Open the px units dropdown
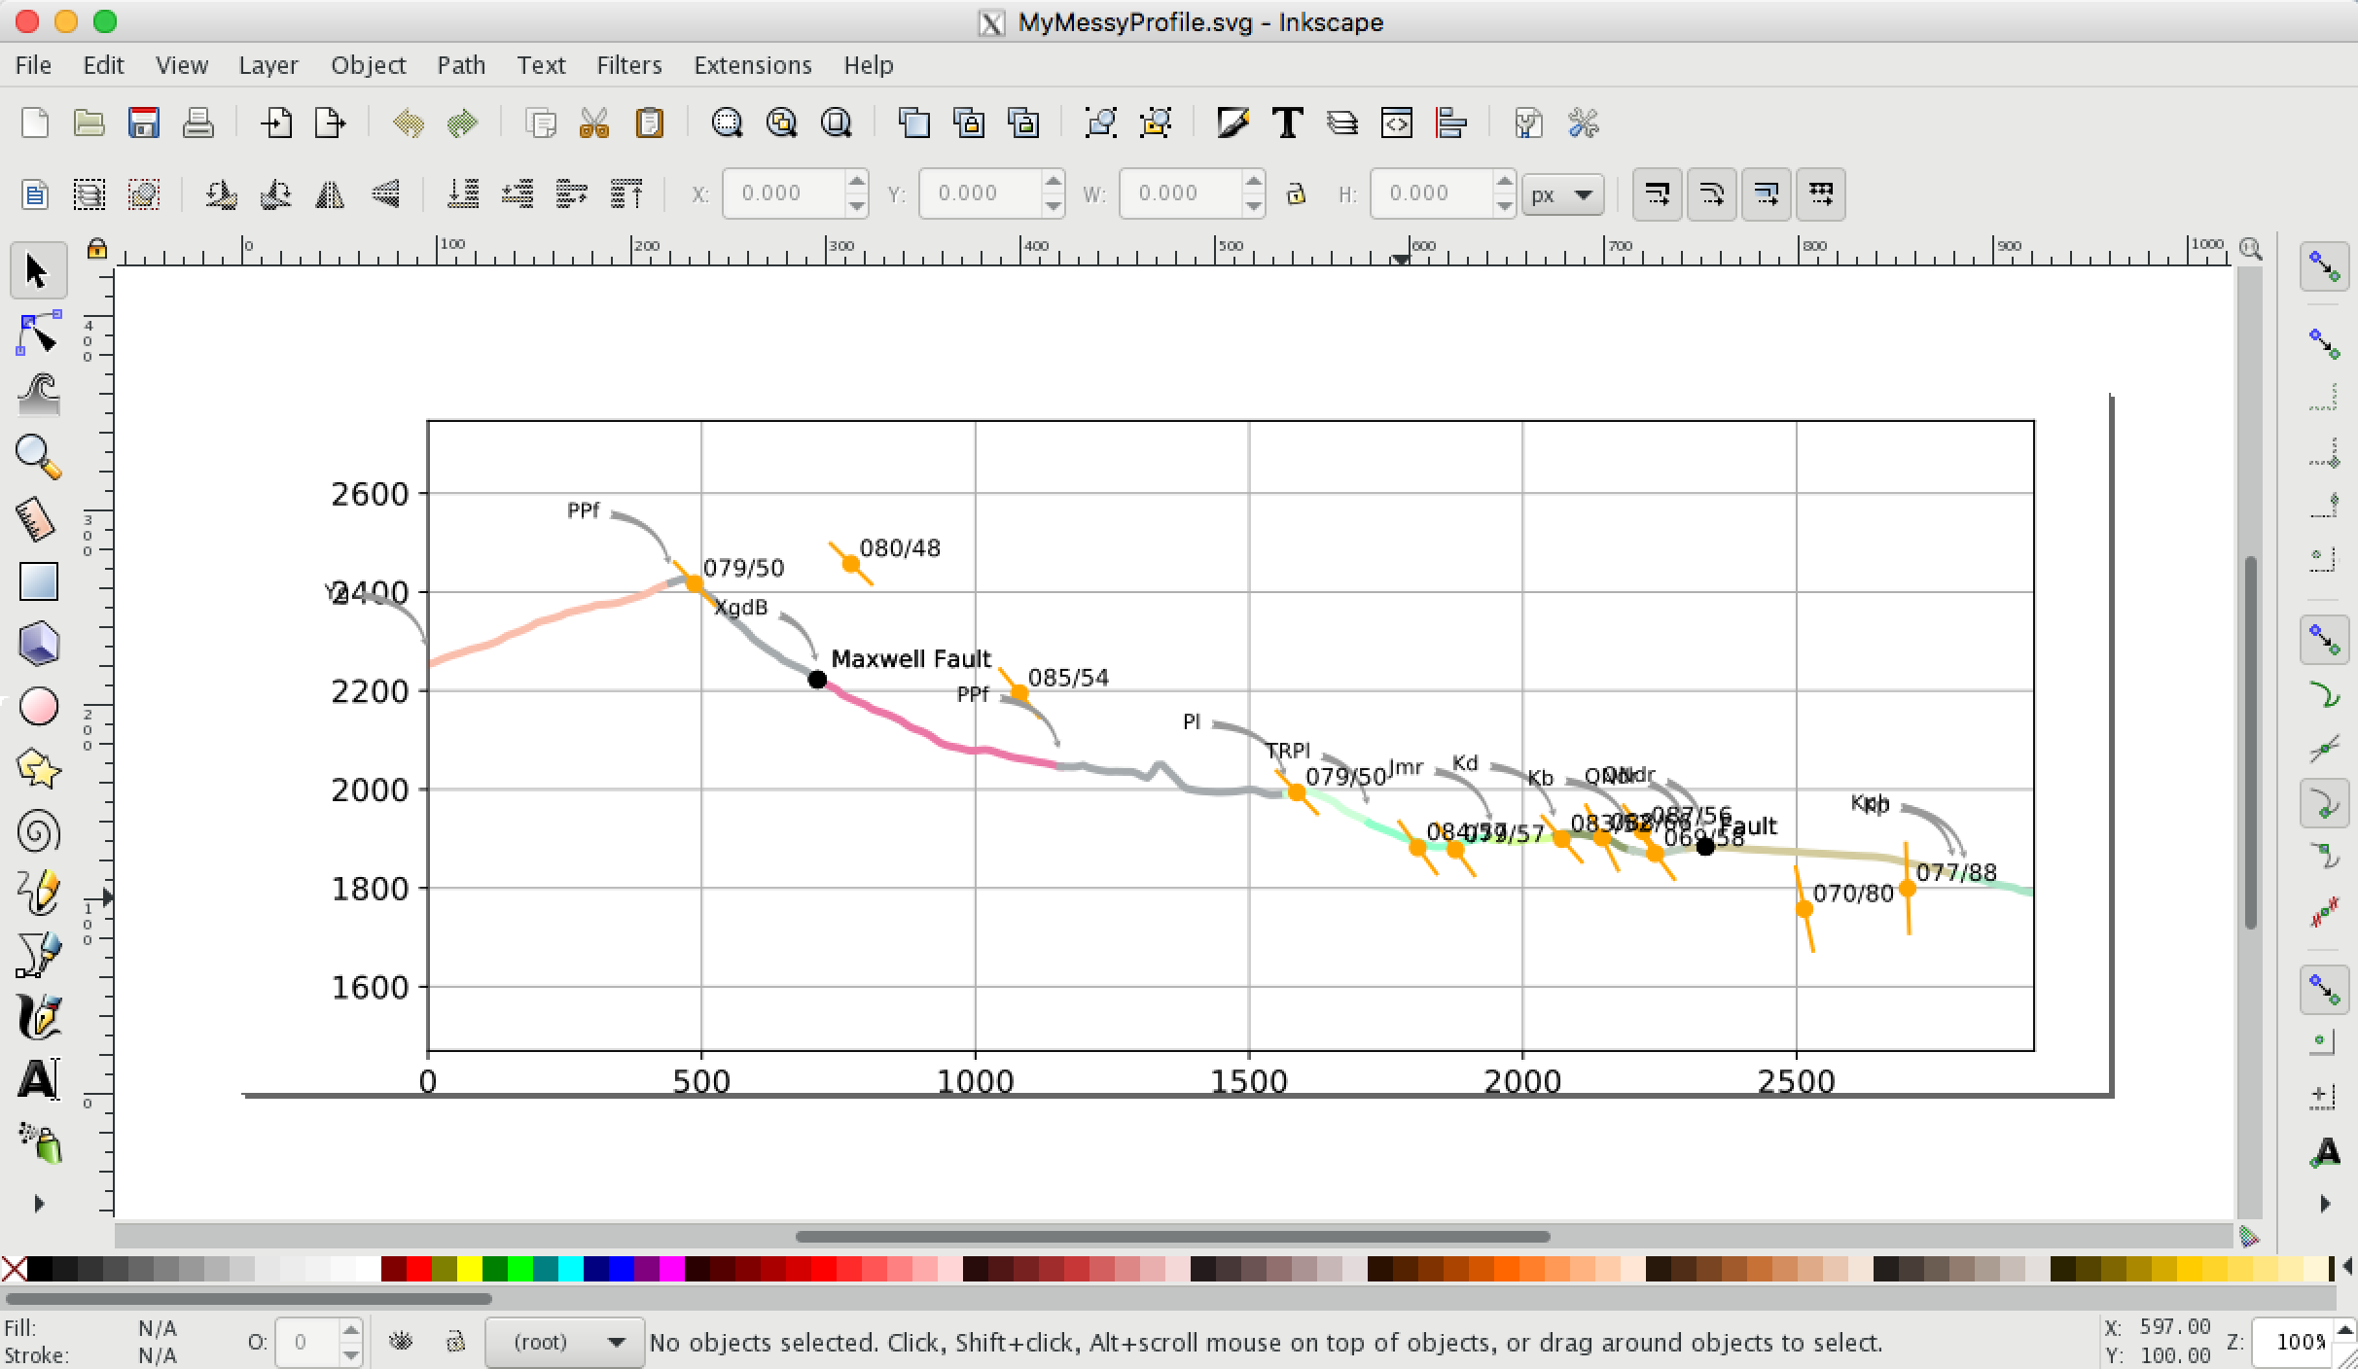 tap(1562, 194)
